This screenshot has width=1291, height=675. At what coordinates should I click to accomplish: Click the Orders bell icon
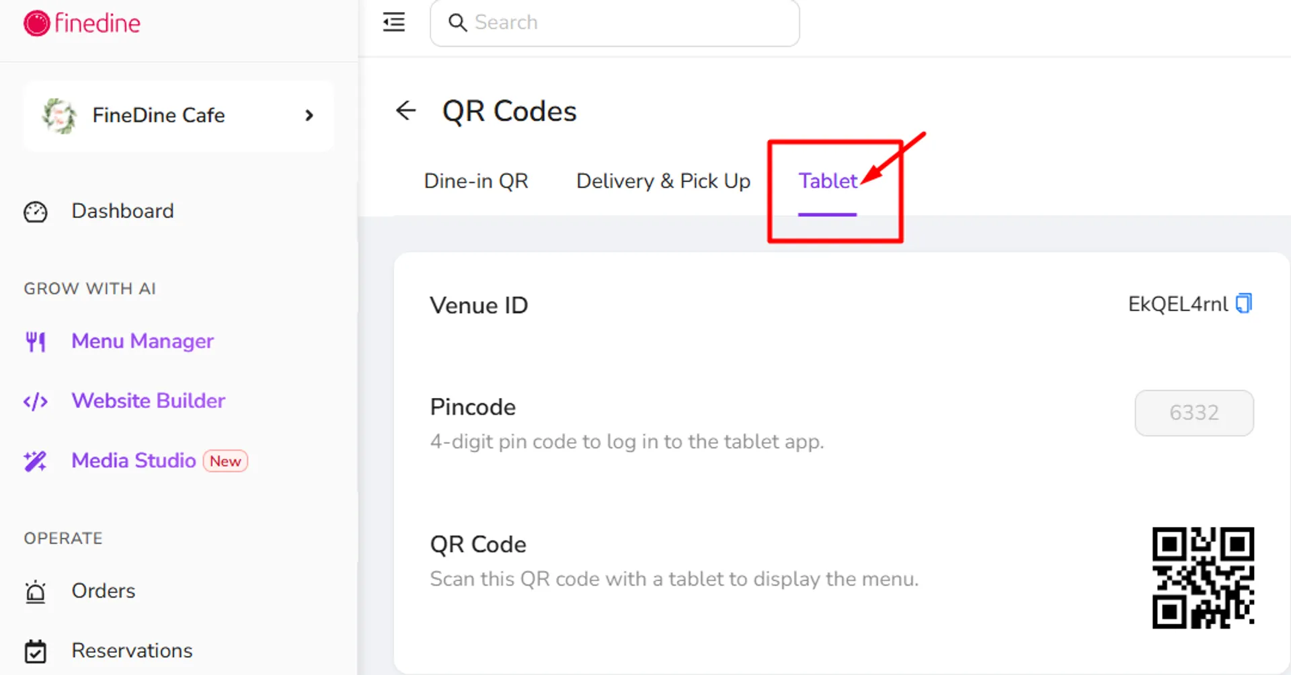[x=36, y=592]
